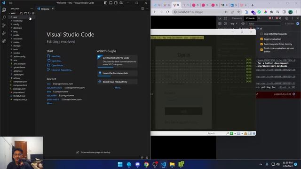Screen dimensions: 301x169
Task: Expand the app folder
Action: 22,17
